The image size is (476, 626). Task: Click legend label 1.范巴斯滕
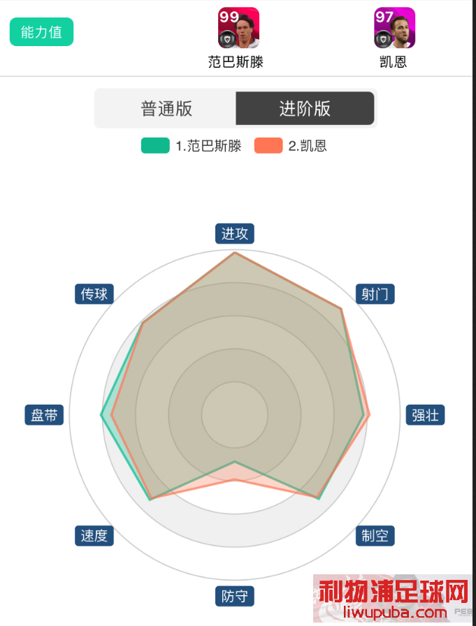tap(209, 146)
